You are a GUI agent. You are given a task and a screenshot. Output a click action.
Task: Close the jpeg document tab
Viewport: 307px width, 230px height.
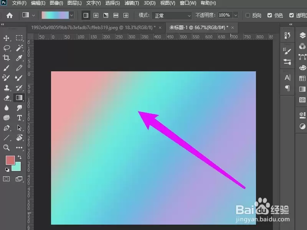[160, 28]
